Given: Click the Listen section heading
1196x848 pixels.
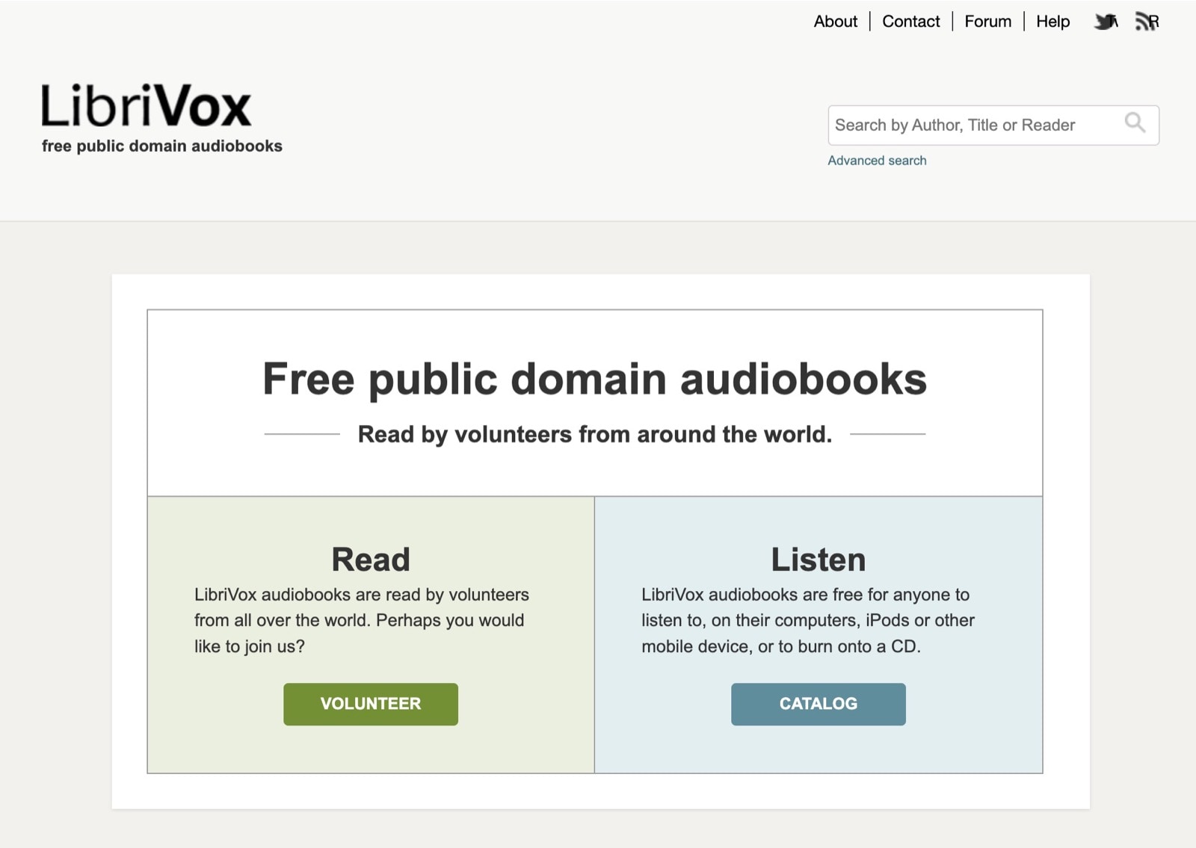Looking at the screenshot, I should coord(818,560).
